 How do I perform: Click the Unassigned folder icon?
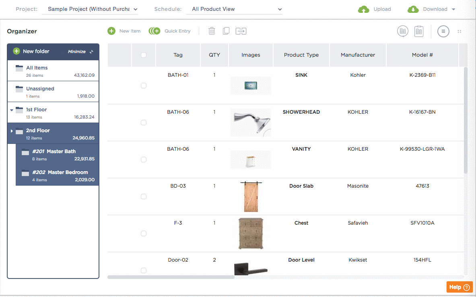(19, 89)
